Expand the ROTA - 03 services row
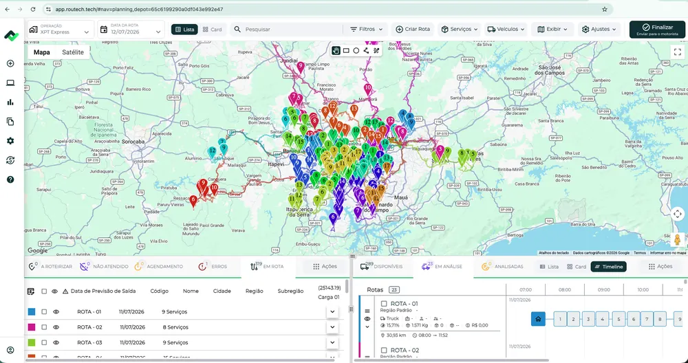 (x=332, y=342)
